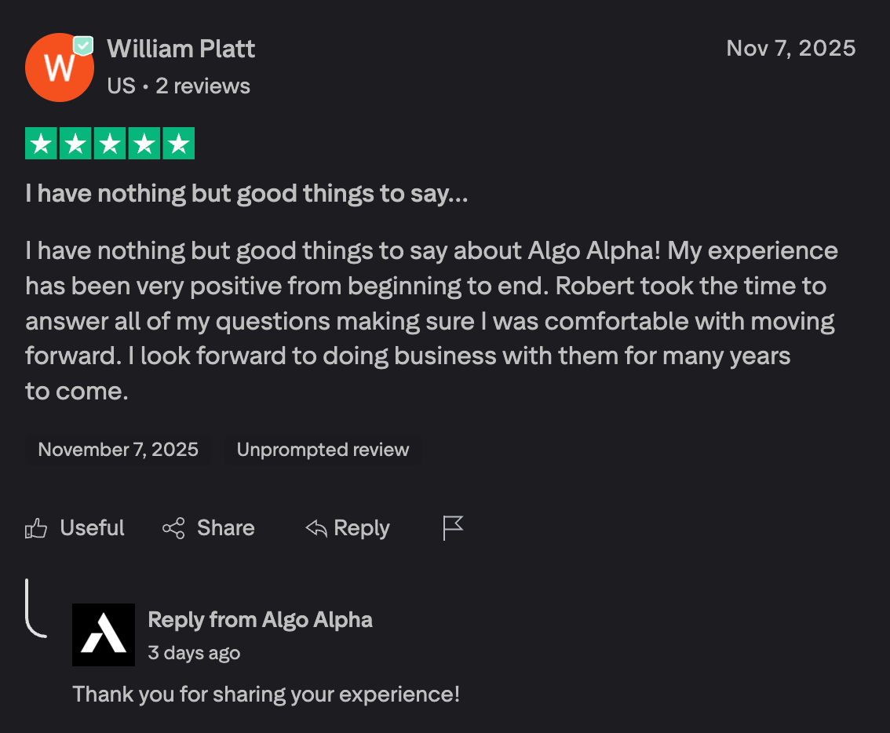Click the "Nov 7, 2025" timestamp at top right
Screen dimensions: 890x733
pyautogui.click(x=790, y=48)
